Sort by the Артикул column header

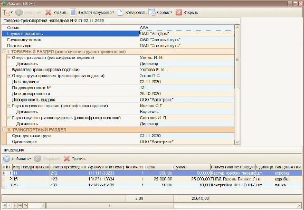[x=106, y=167]
